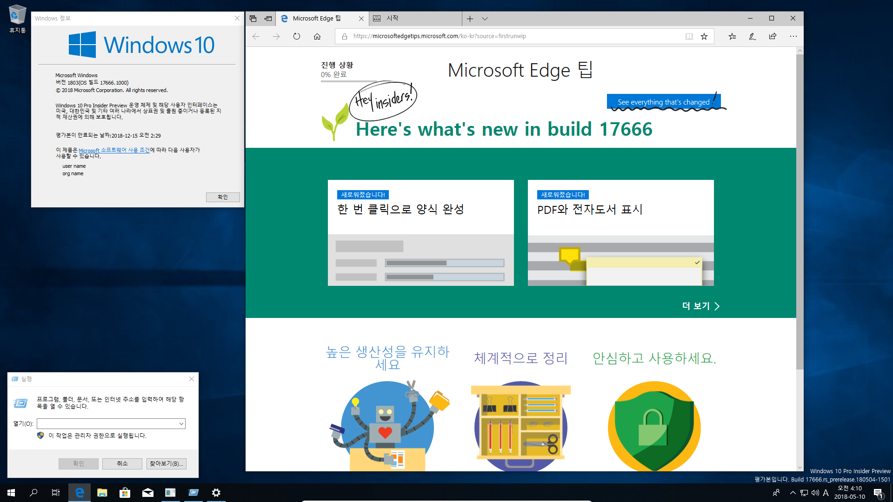Close the Microsoft Edge 팁 tab
The height and width of the screenshot is (502, 893).
tap(361, 19)
